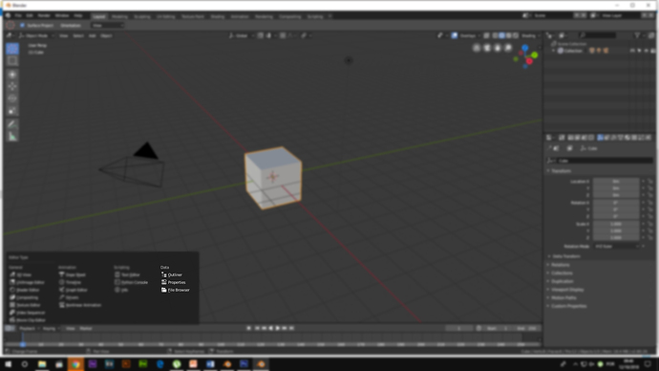659x371 pixels.
Task: Click the timeline play animation button
Action: point(278,328)
